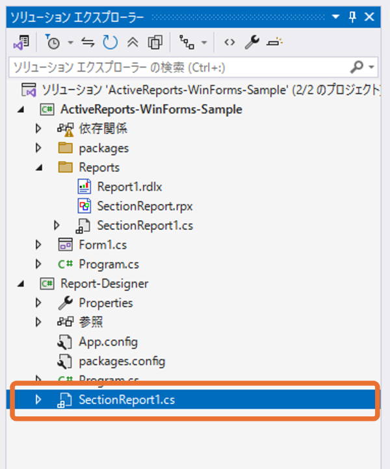This screenshot has width=390, height=469.
Task: Click the Form1.cs form icon
Action: pyautogui.click(x=65, y=244)
